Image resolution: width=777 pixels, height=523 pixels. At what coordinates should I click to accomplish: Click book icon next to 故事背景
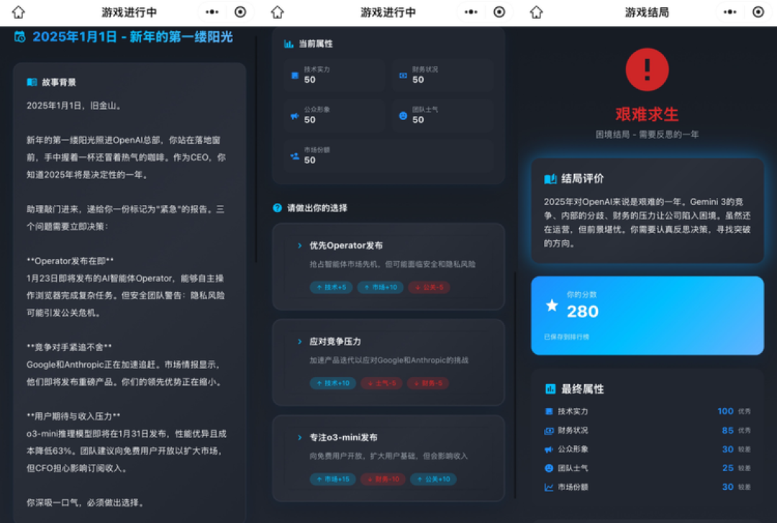click(32, 82)
